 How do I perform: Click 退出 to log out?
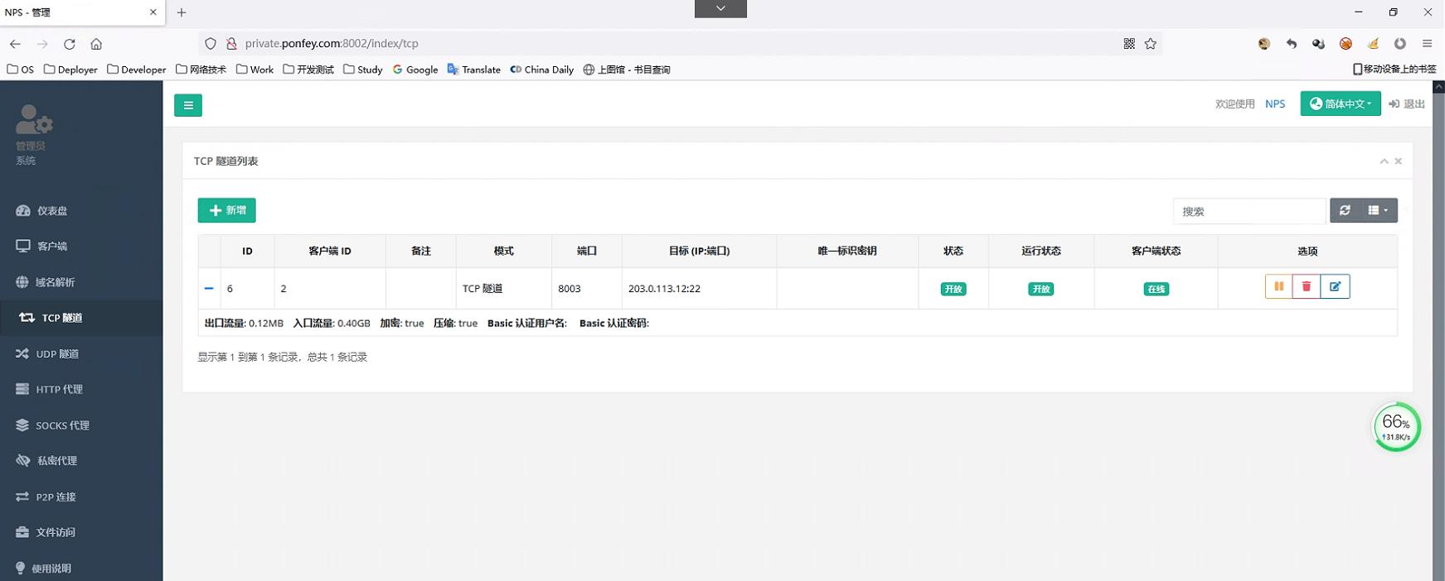(1407, 103)
